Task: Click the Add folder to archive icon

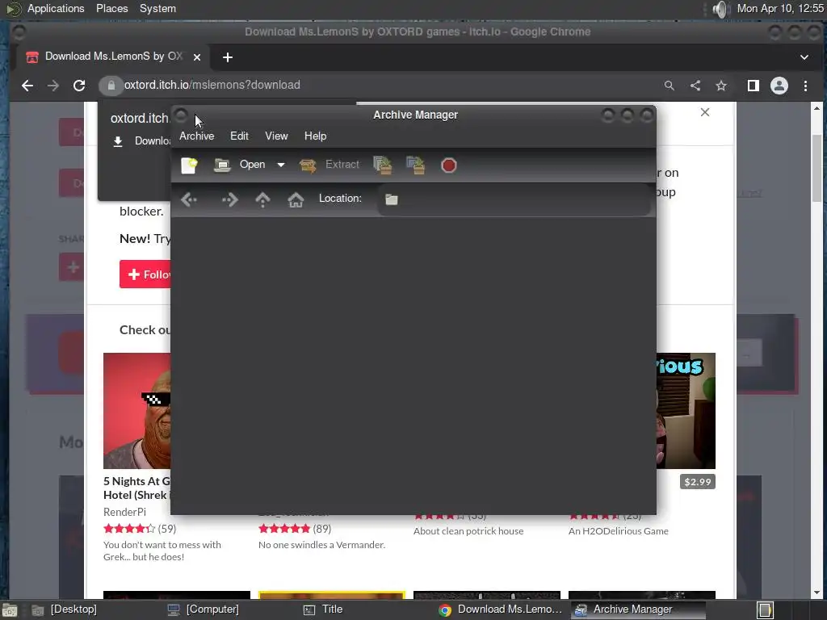Action: click(x=416, y=165)
